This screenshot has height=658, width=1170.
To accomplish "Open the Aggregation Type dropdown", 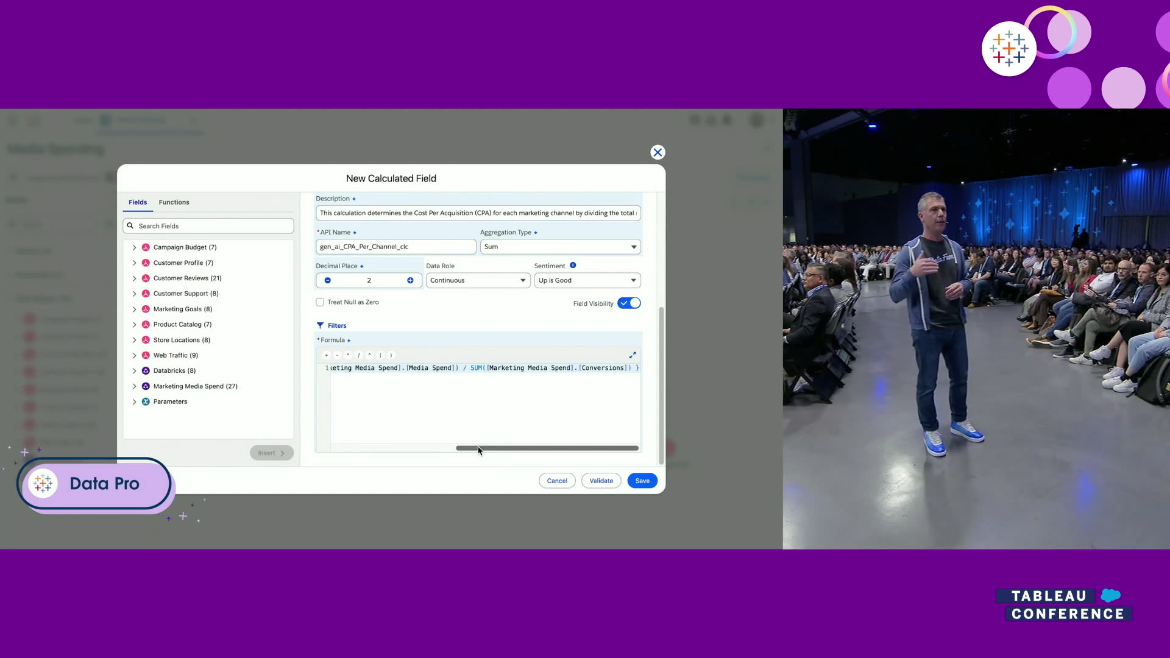I will coord(560,247).
